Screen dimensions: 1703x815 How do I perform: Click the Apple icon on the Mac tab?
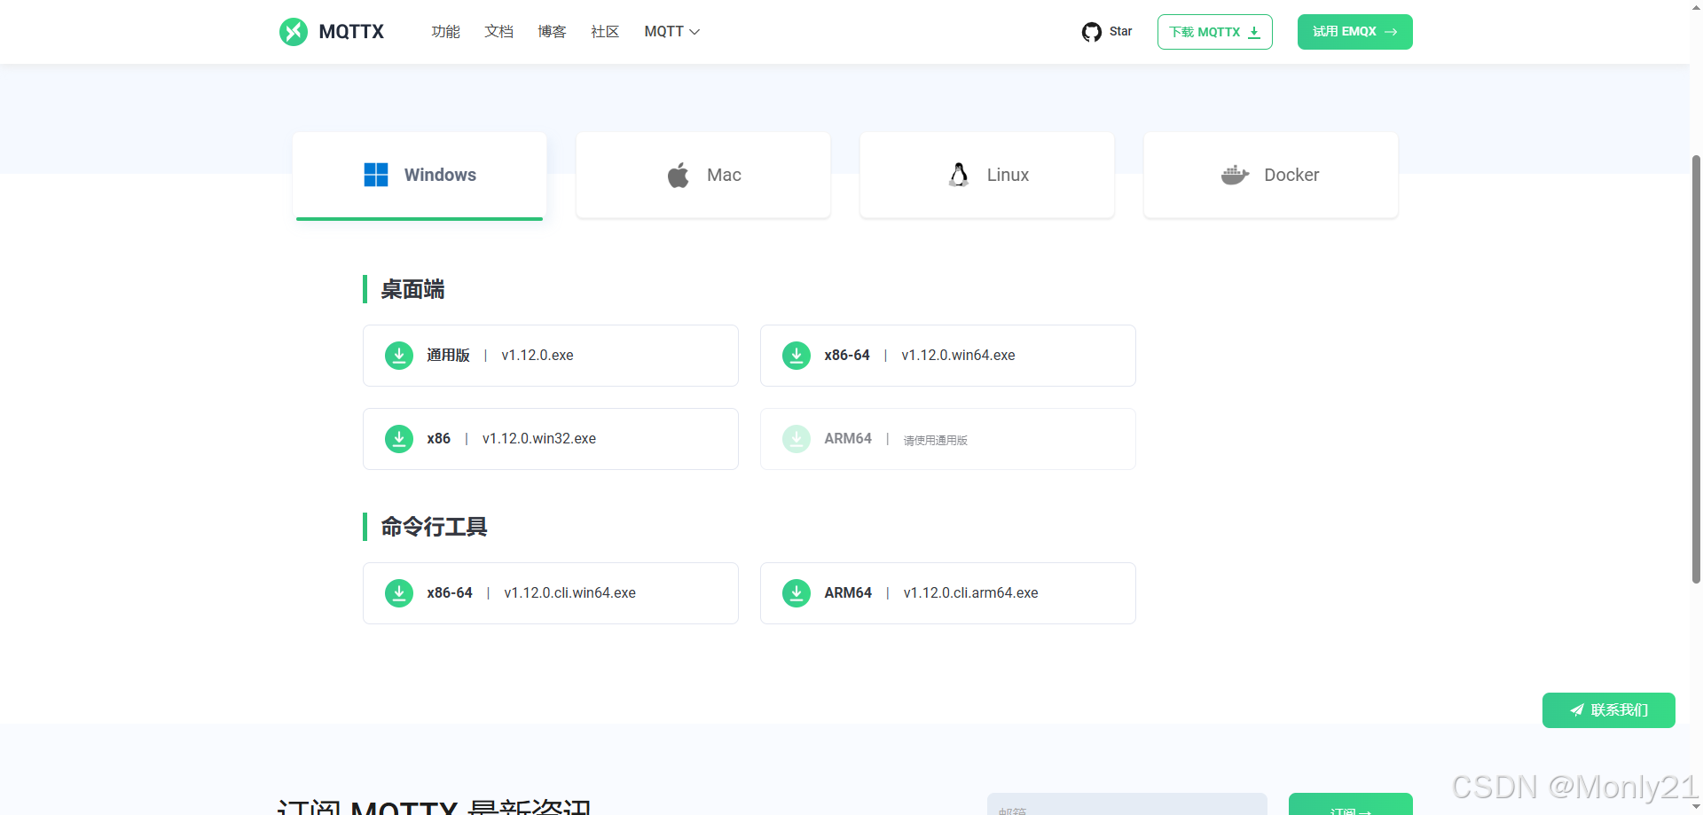677,175
